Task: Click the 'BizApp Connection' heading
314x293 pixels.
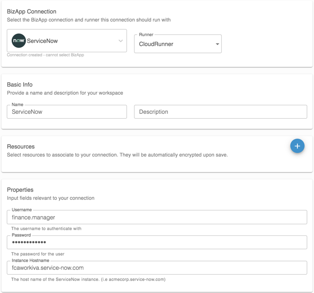Action: [32, 12]
